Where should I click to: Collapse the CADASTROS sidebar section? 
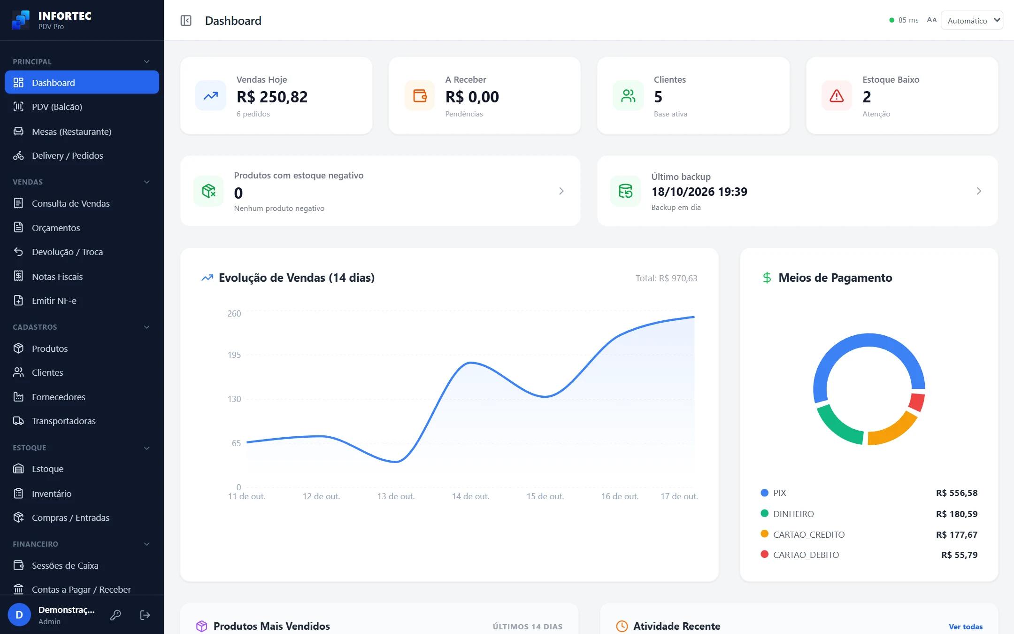pos(146,327)
